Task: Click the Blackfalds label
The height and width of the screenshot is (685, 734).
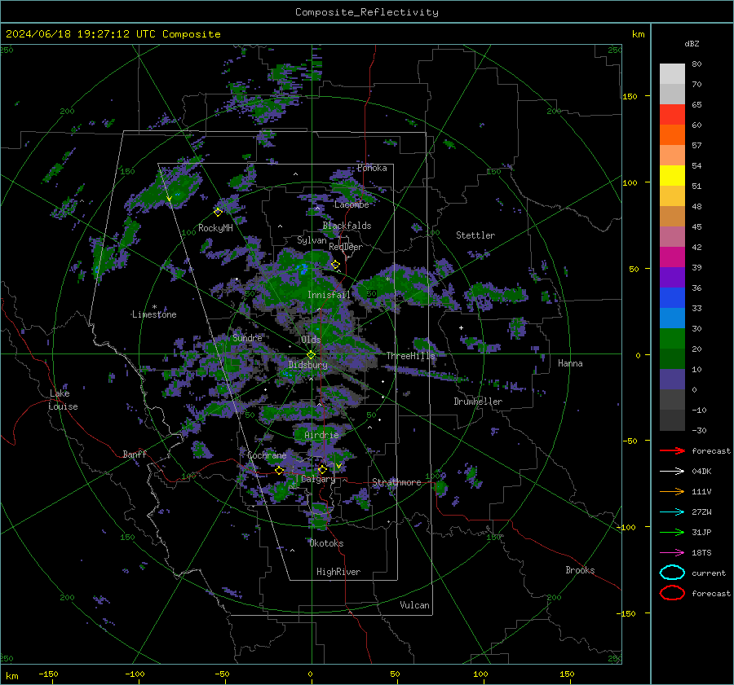Action: (x=347, y=226)
